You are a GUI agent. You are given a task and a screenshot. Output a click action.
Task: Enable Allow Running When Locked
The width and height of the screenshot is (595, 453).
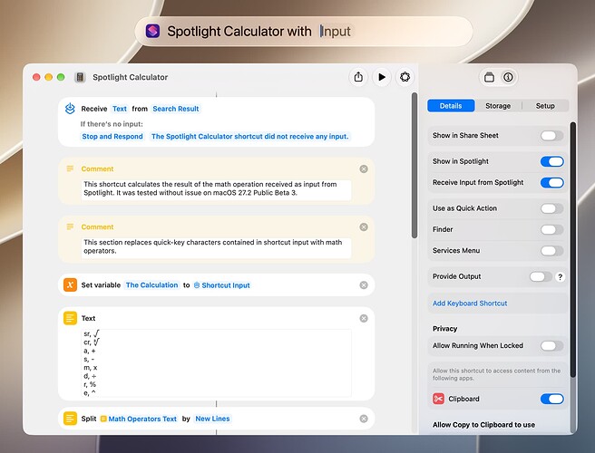pyautogui.click(x=551, y=346)
